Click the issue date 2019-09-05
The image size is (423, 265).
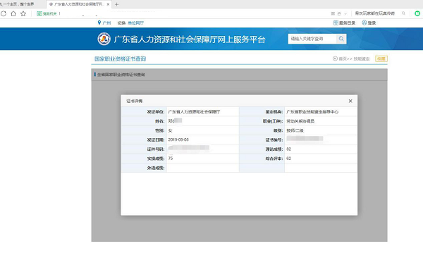(178, 140)
